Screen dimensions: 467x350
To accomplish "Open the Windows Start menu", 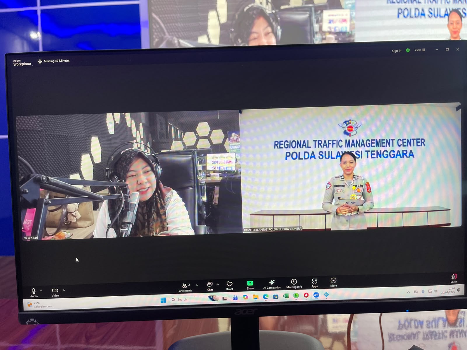I will 163,300.
